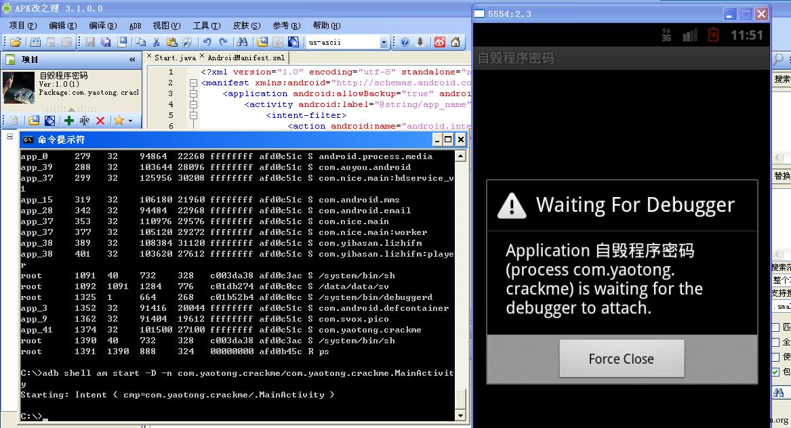
Task: Click the red Weibo icon in the toolbar
Action: [440, 43]
